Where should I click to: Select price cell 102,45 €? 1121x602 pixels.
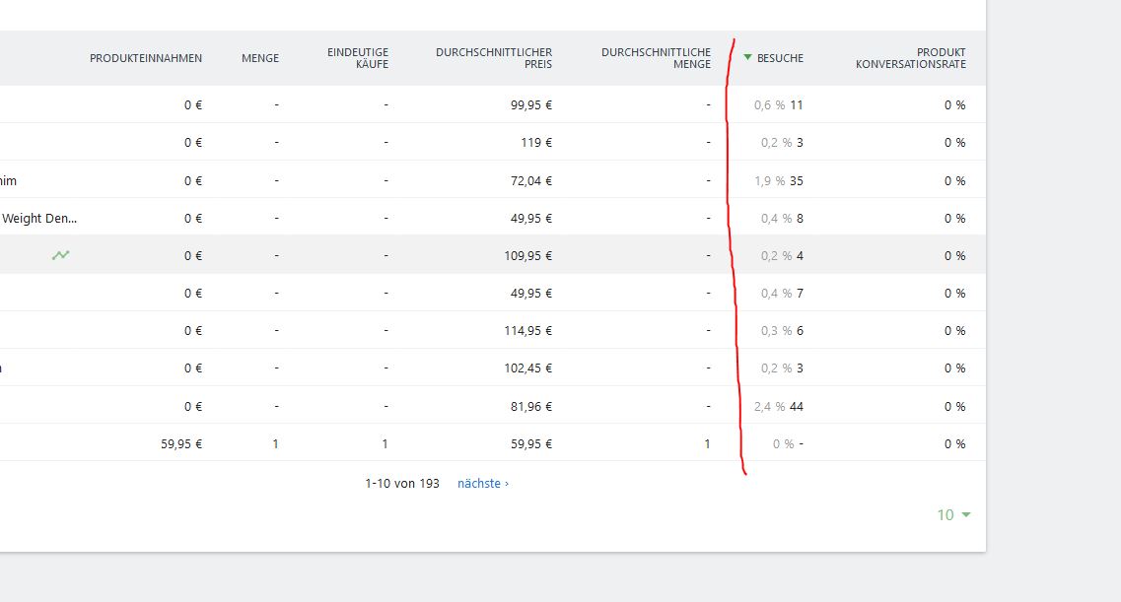coord(527,368)
